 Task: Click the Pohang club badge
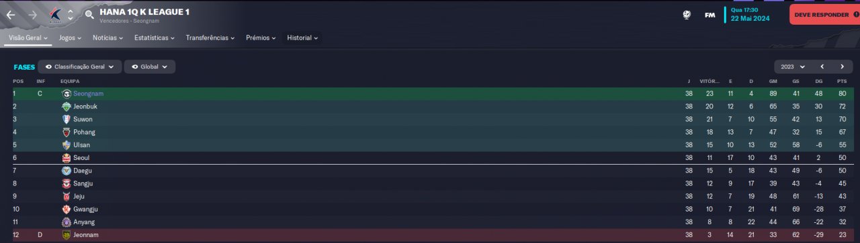click(x=66, y=132)
